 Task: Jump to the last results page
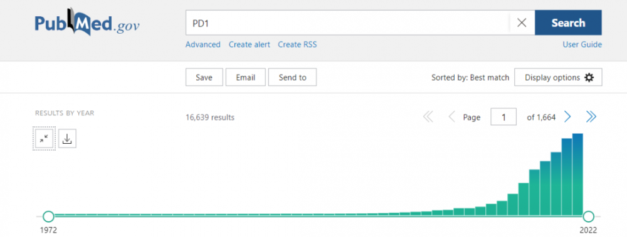pos(591,117)
